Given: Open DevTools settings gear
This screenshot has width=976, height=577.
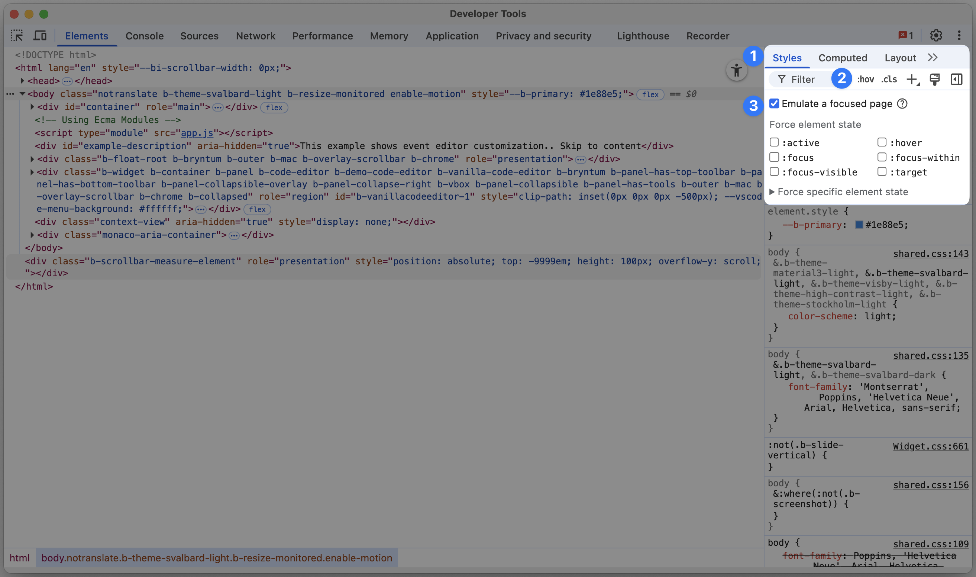Looking at the screenshot, I should [x=936, y=36].
